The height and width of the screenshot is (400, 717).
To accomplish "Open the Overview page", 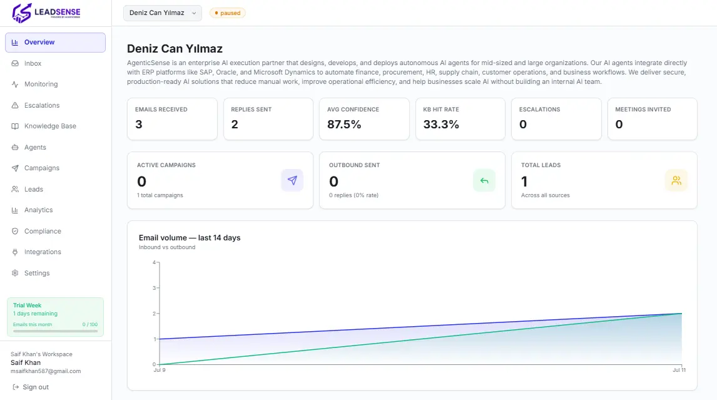I will pos(55,42).
